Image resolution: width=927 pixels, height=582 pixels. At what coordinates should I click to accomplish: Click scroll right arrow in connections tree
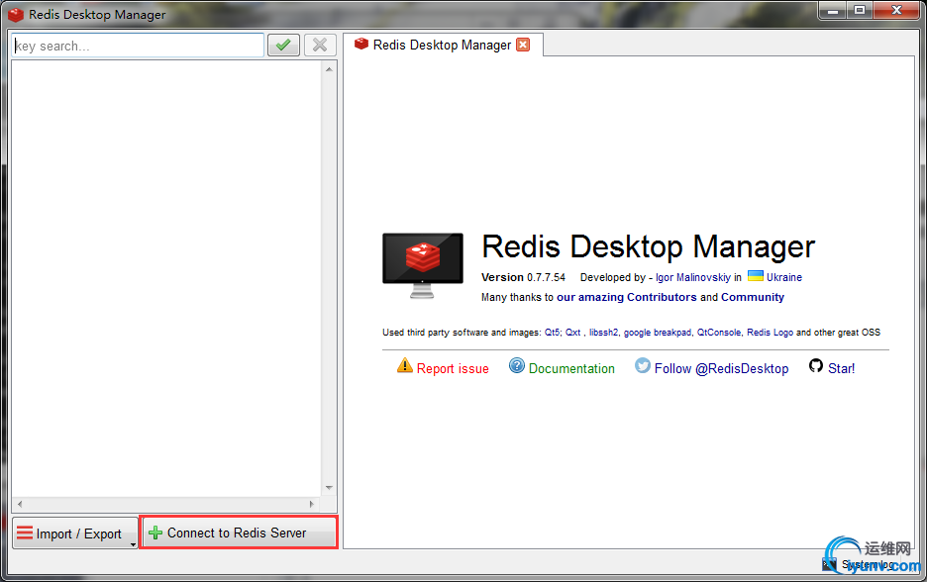[312, 504]
